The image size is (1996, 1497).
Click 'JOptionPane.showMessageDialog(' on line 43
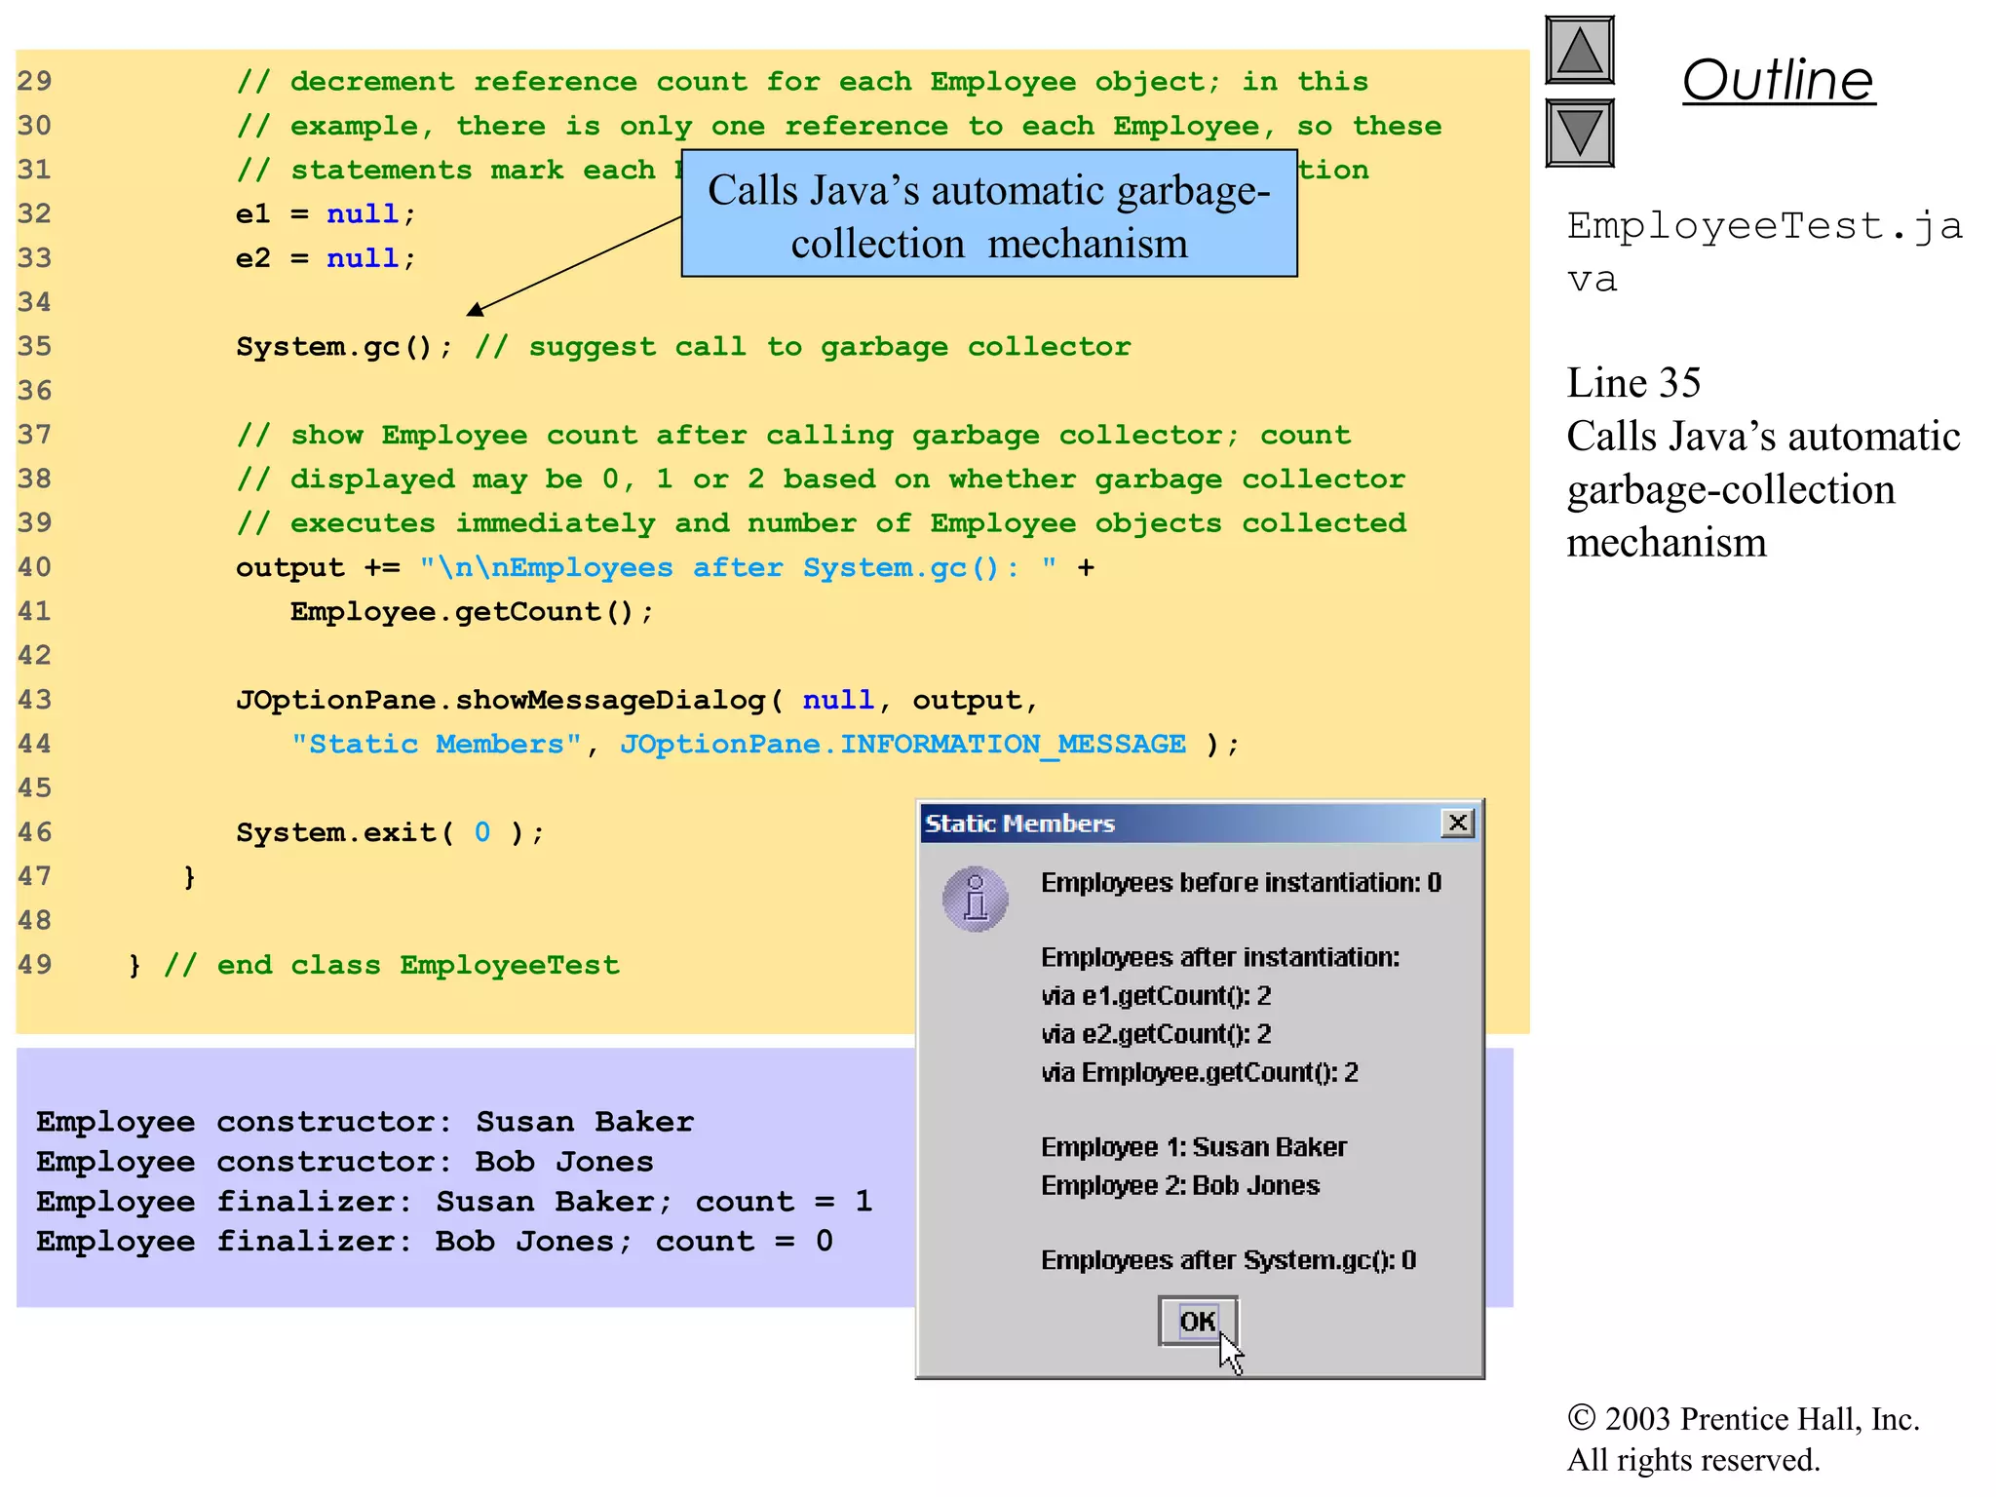coord(510,700)
